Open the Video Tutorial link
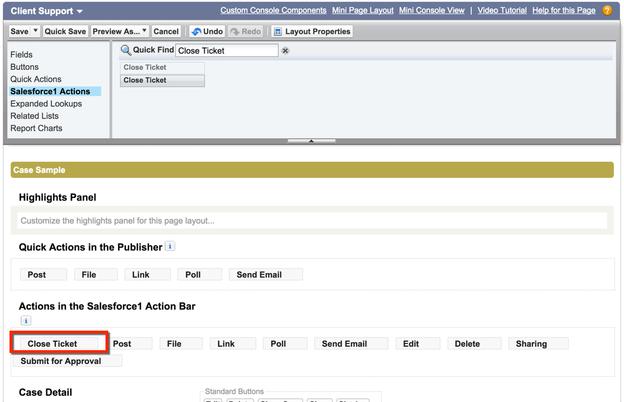624x402 pixels. point(502,11)
